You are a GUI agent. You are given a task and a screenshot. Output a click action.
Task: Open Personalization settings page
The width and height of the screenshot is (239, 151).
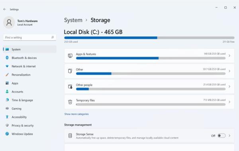point(30,75)
